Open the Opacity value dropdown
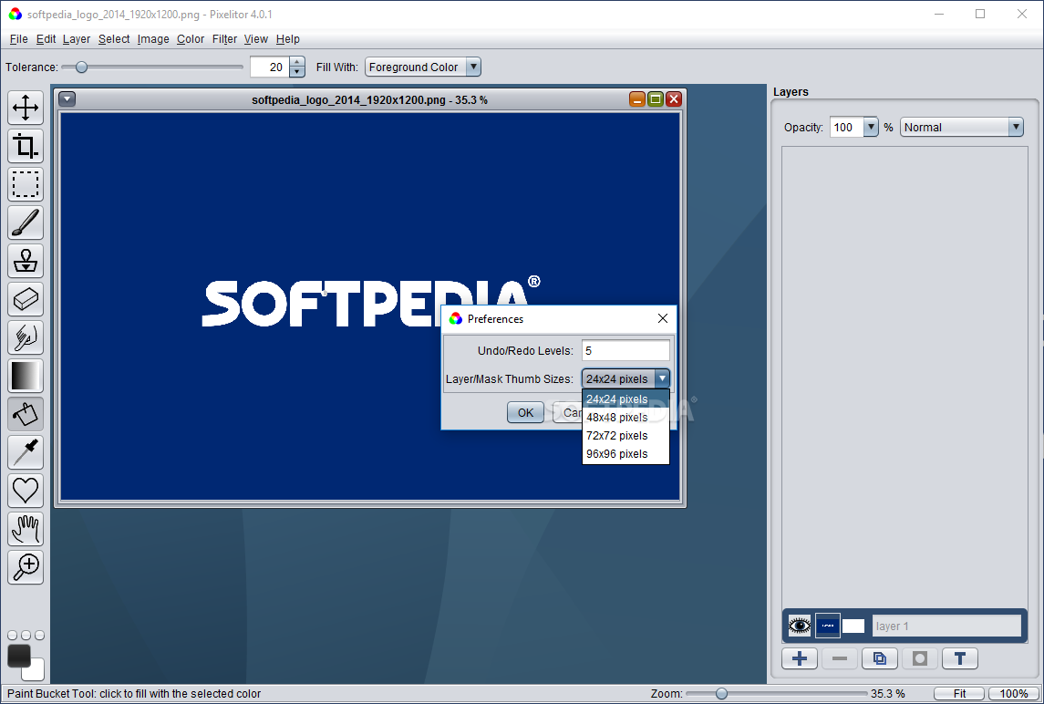Image resolution: width=1044 pixels, height=704 pixels. coord(871,127)
